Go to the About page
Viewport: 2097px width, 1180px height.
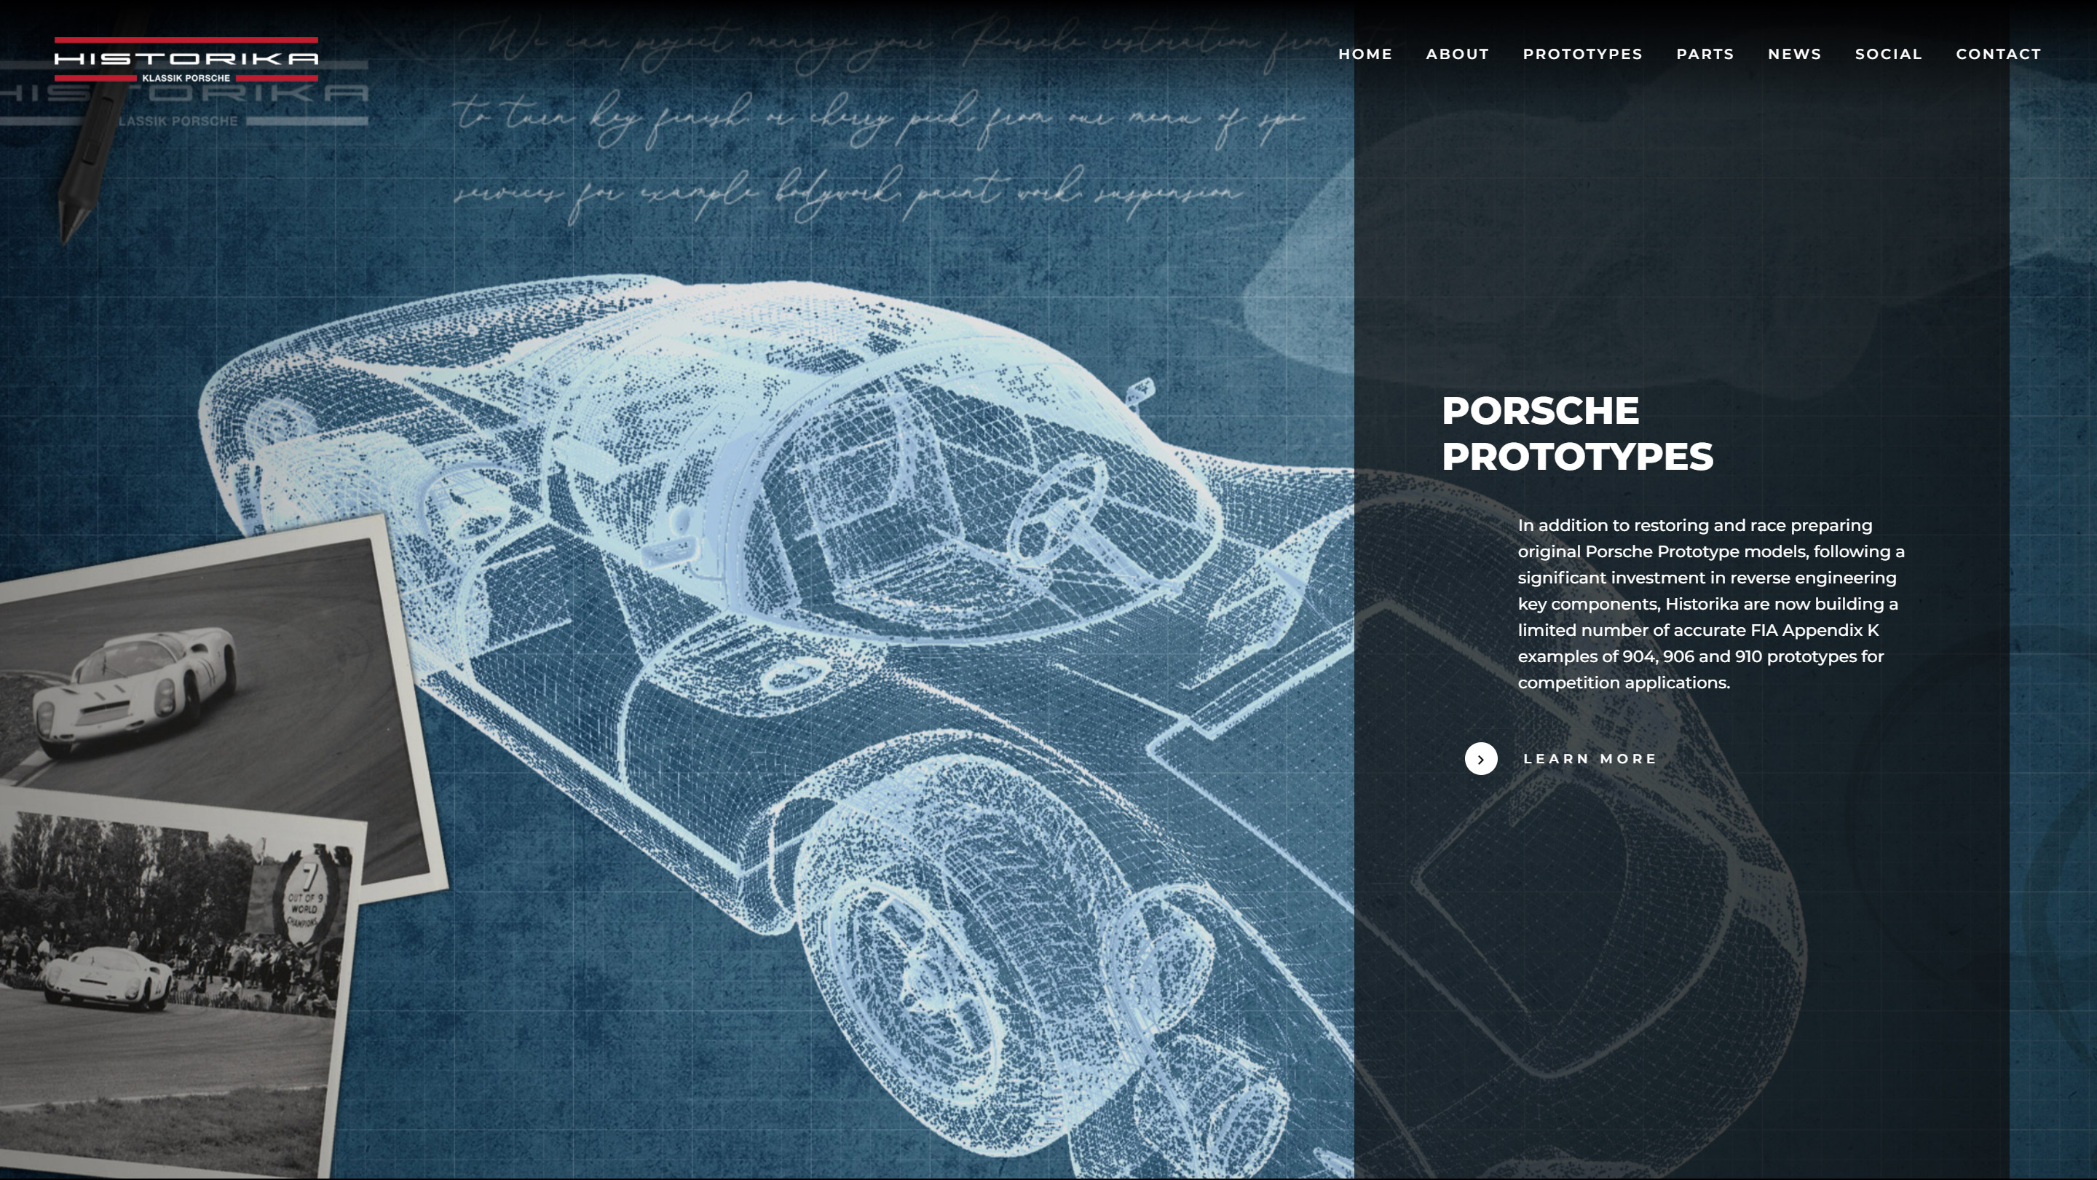click(1457, 54)
